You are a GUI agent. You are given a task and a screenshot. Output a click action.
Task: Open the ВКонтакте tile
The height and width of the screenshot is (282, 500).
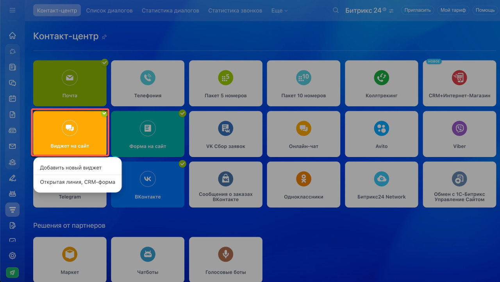pos(148,184)
